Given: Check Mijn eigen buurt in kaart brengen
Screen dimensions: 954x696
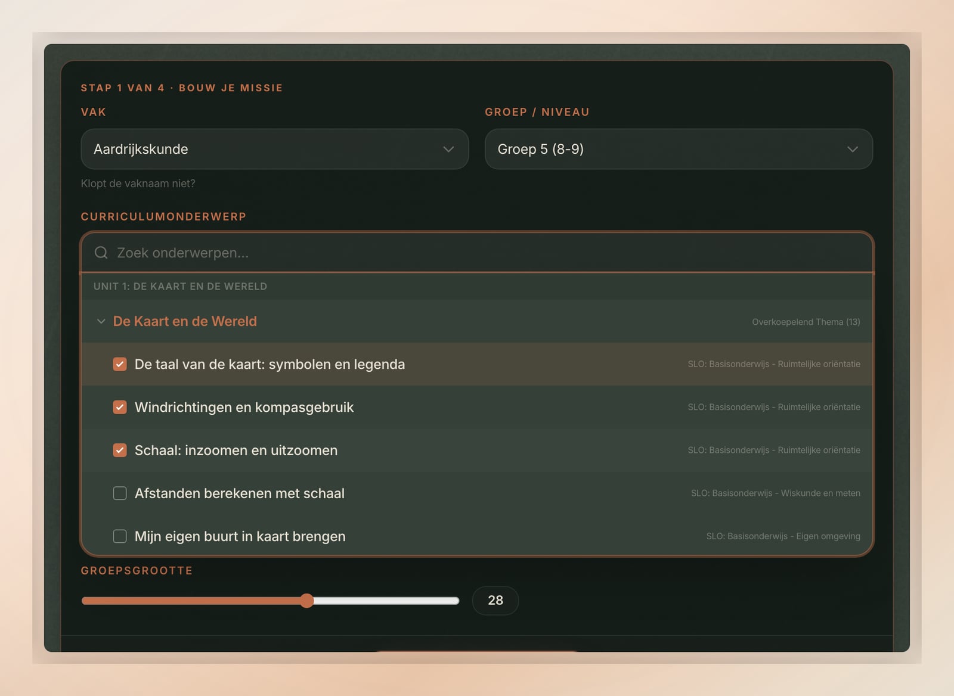Looking at the screenshot, I should (120, 536).
